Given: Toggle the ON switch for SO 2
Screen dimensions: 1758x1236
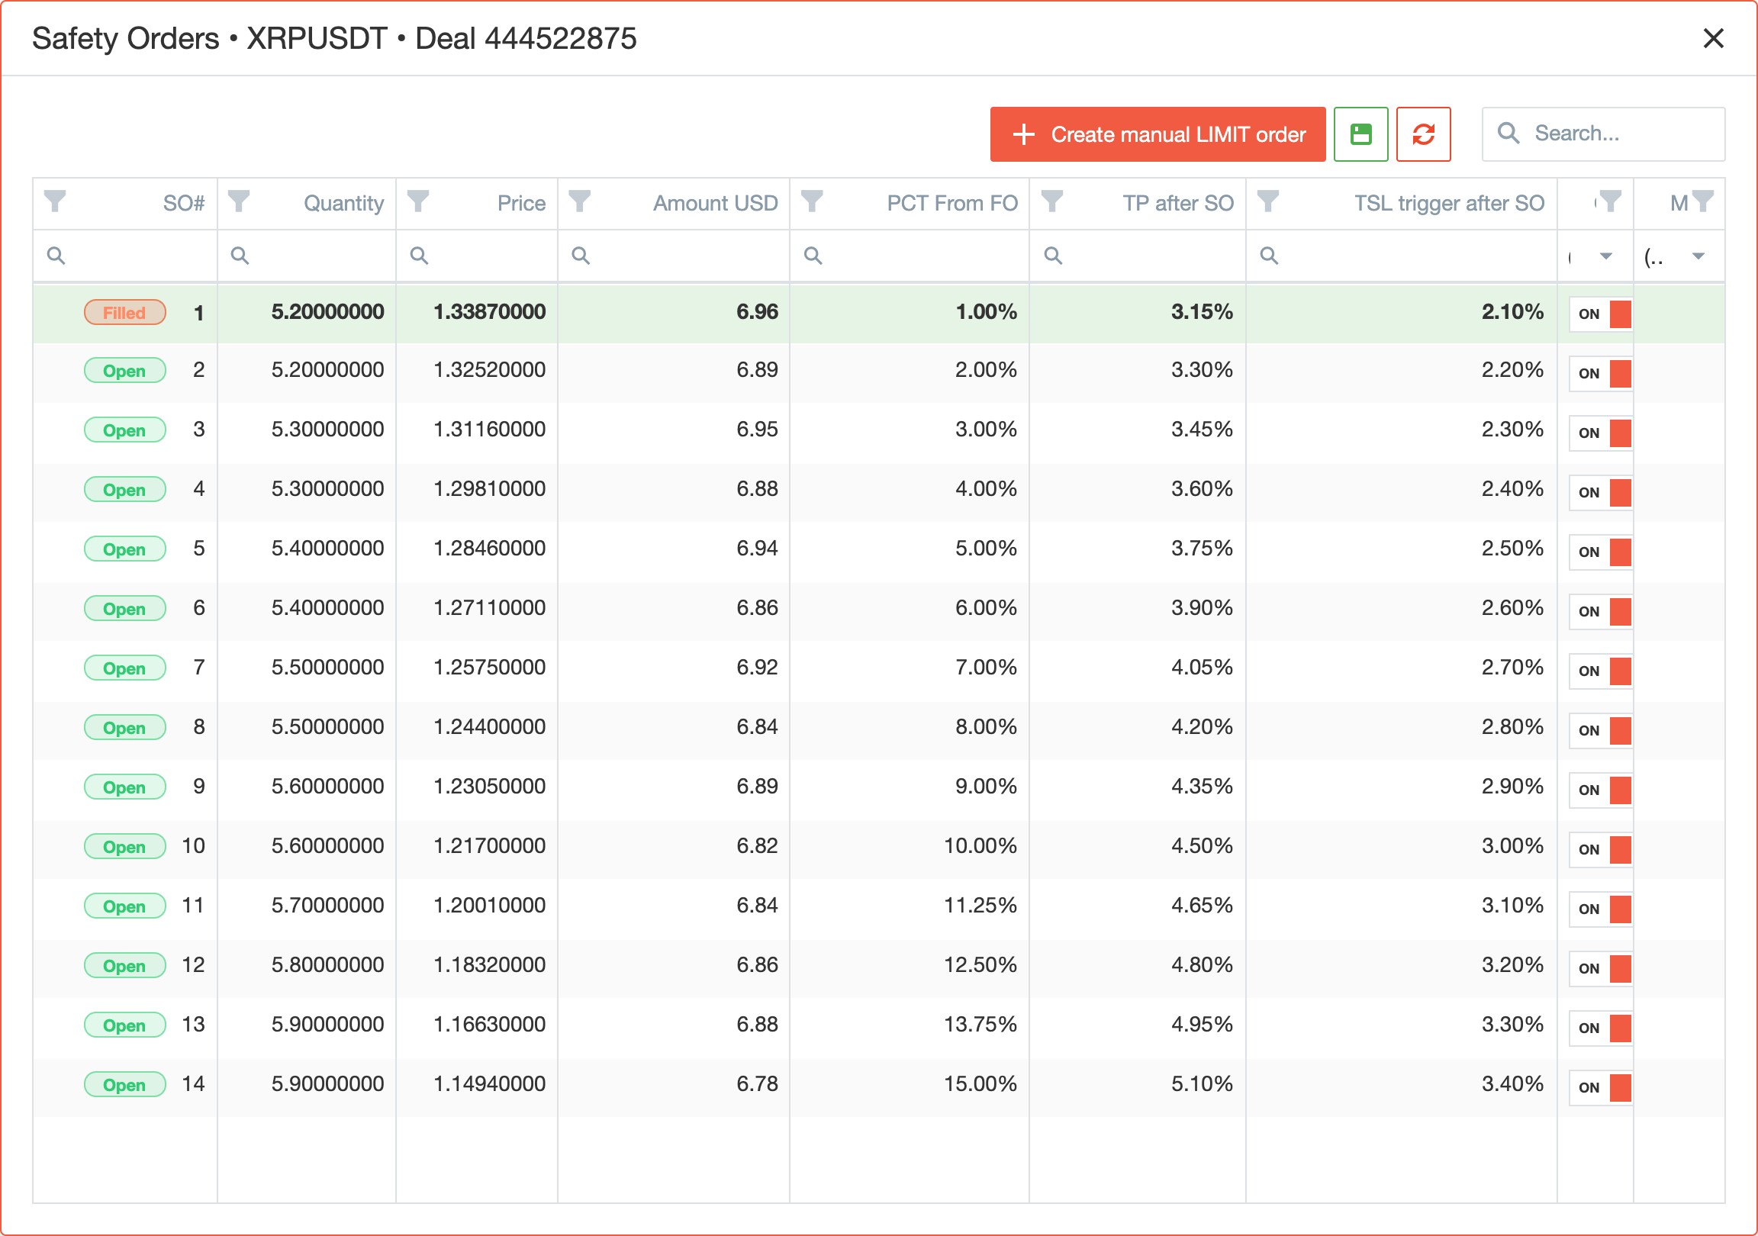Looking at the screenshot, I should pyautogui.click(x=1600, y=374).
